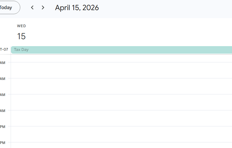Click the first AM hour label
The height and width of the screenshot is (148, 232).
click(3, 63)
